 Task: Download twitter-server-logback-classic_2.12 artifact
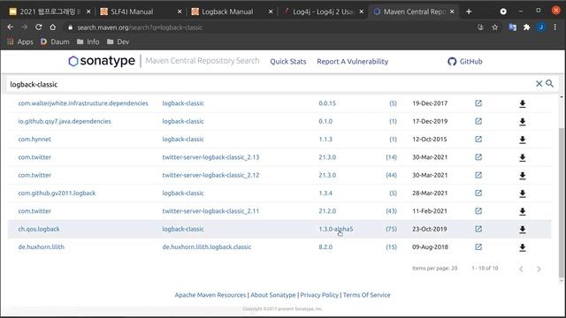[x=523, y=176]
